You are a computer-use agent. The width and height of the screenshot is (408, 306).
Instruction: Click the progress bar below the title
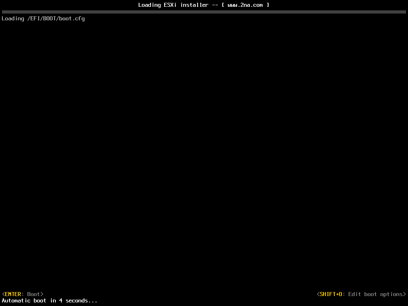coord(204,12)
